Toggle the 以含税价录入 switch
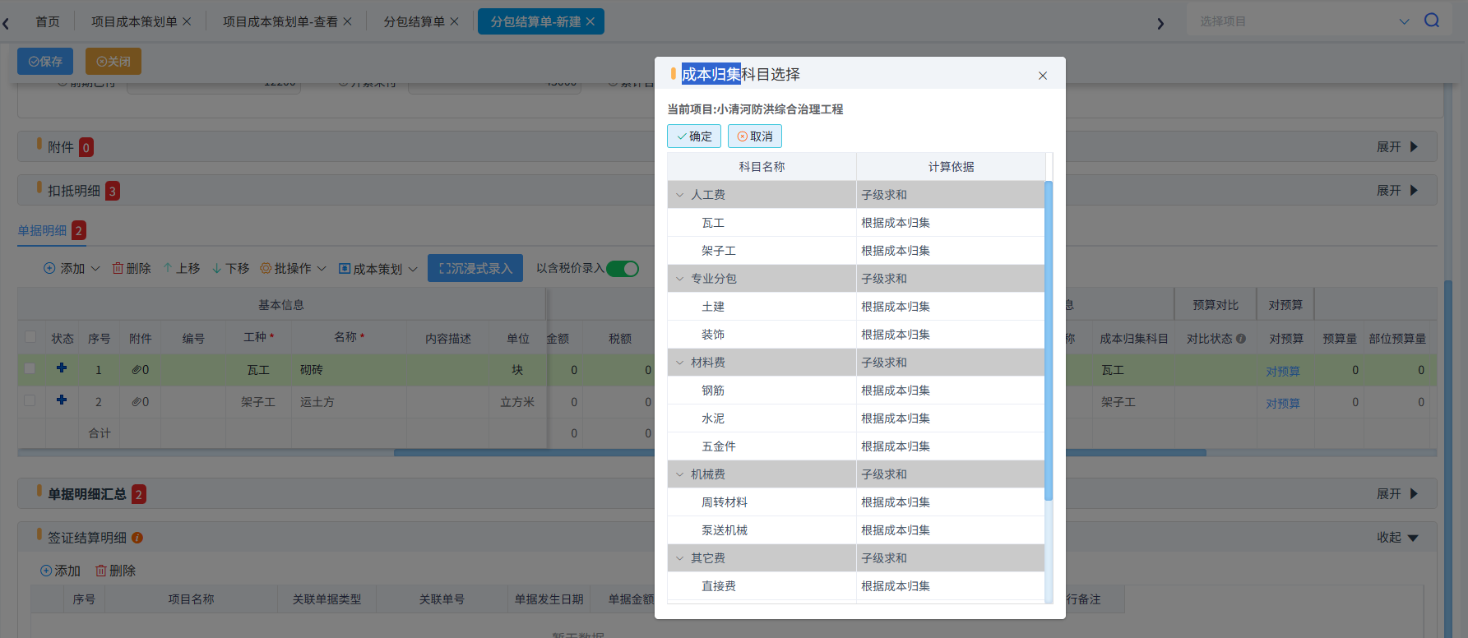The width and height of the screenshot is (1468, 638). tap(623, 269)
